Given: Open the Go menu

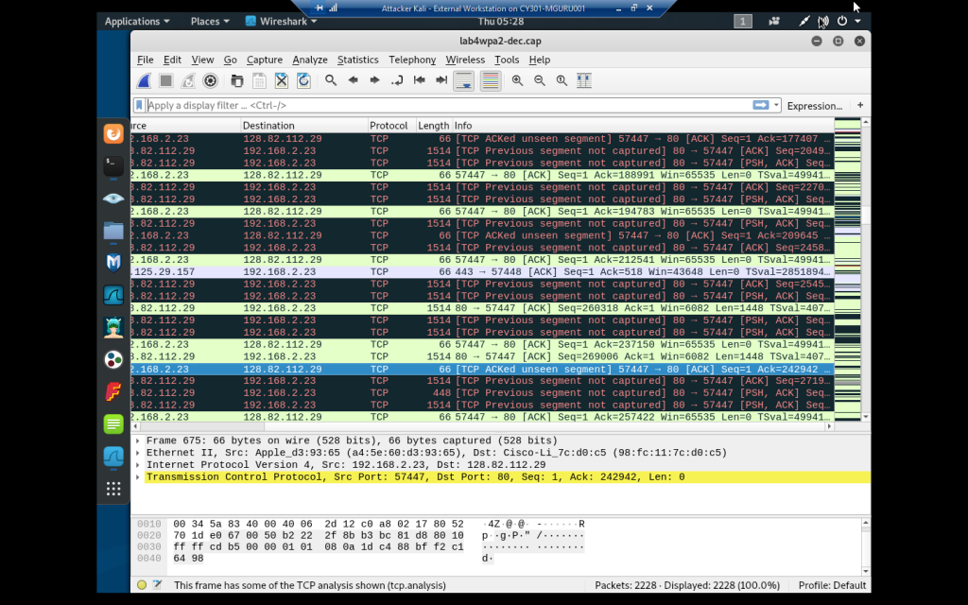Looking at the screenshot, I should pyautogui.click(x=231, y=60).
